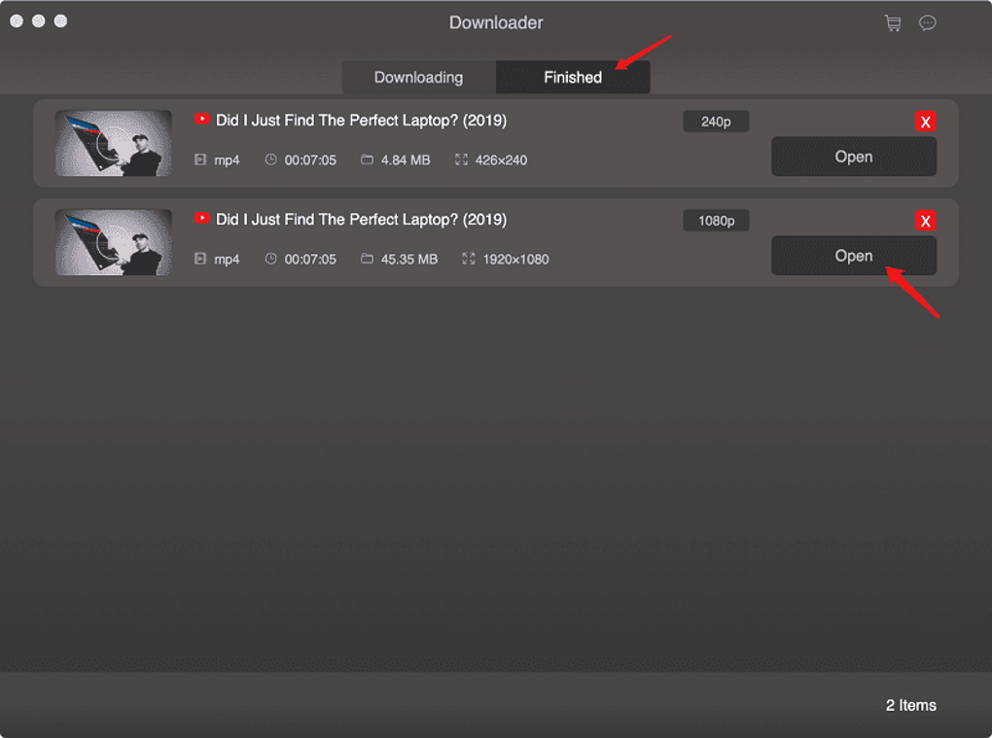This screenshot has height=738, width=992.
Task: Click YouTube icon on 240p item
Action: click(202, 119)
